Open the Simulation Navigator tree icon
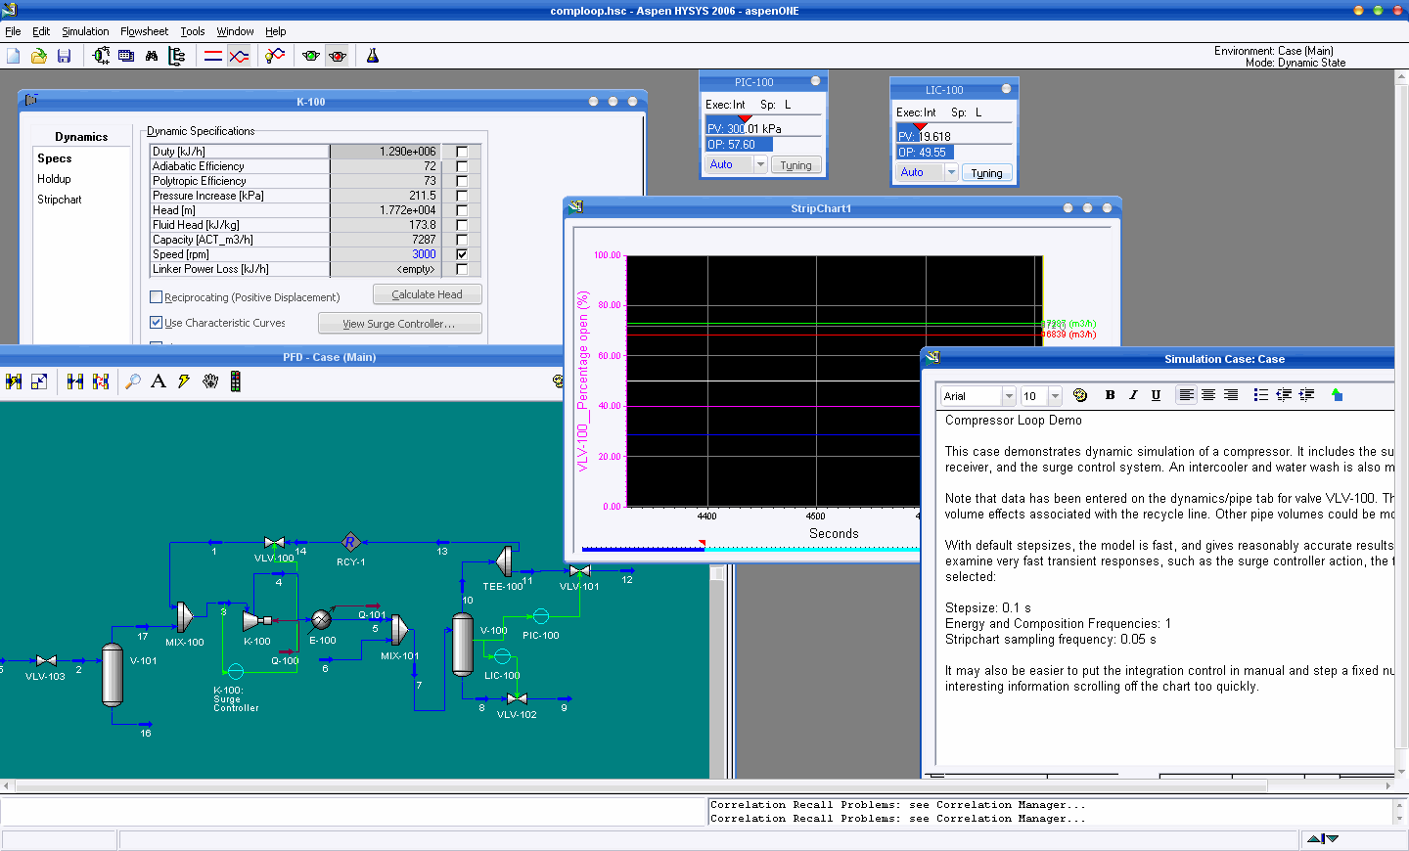The width and height of the screenshot is (1409, 851). pos(177,56)
